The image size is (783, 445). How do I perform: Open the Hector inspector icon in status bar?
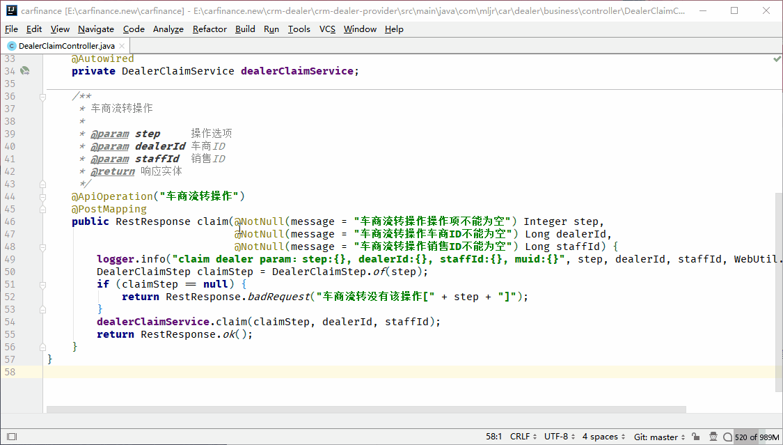pyautogui.click(x=713, y=437)
